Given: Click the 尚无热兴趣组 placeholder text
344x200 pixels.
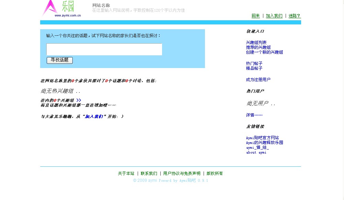Looking at the screenshot, I should coord(60,91).
